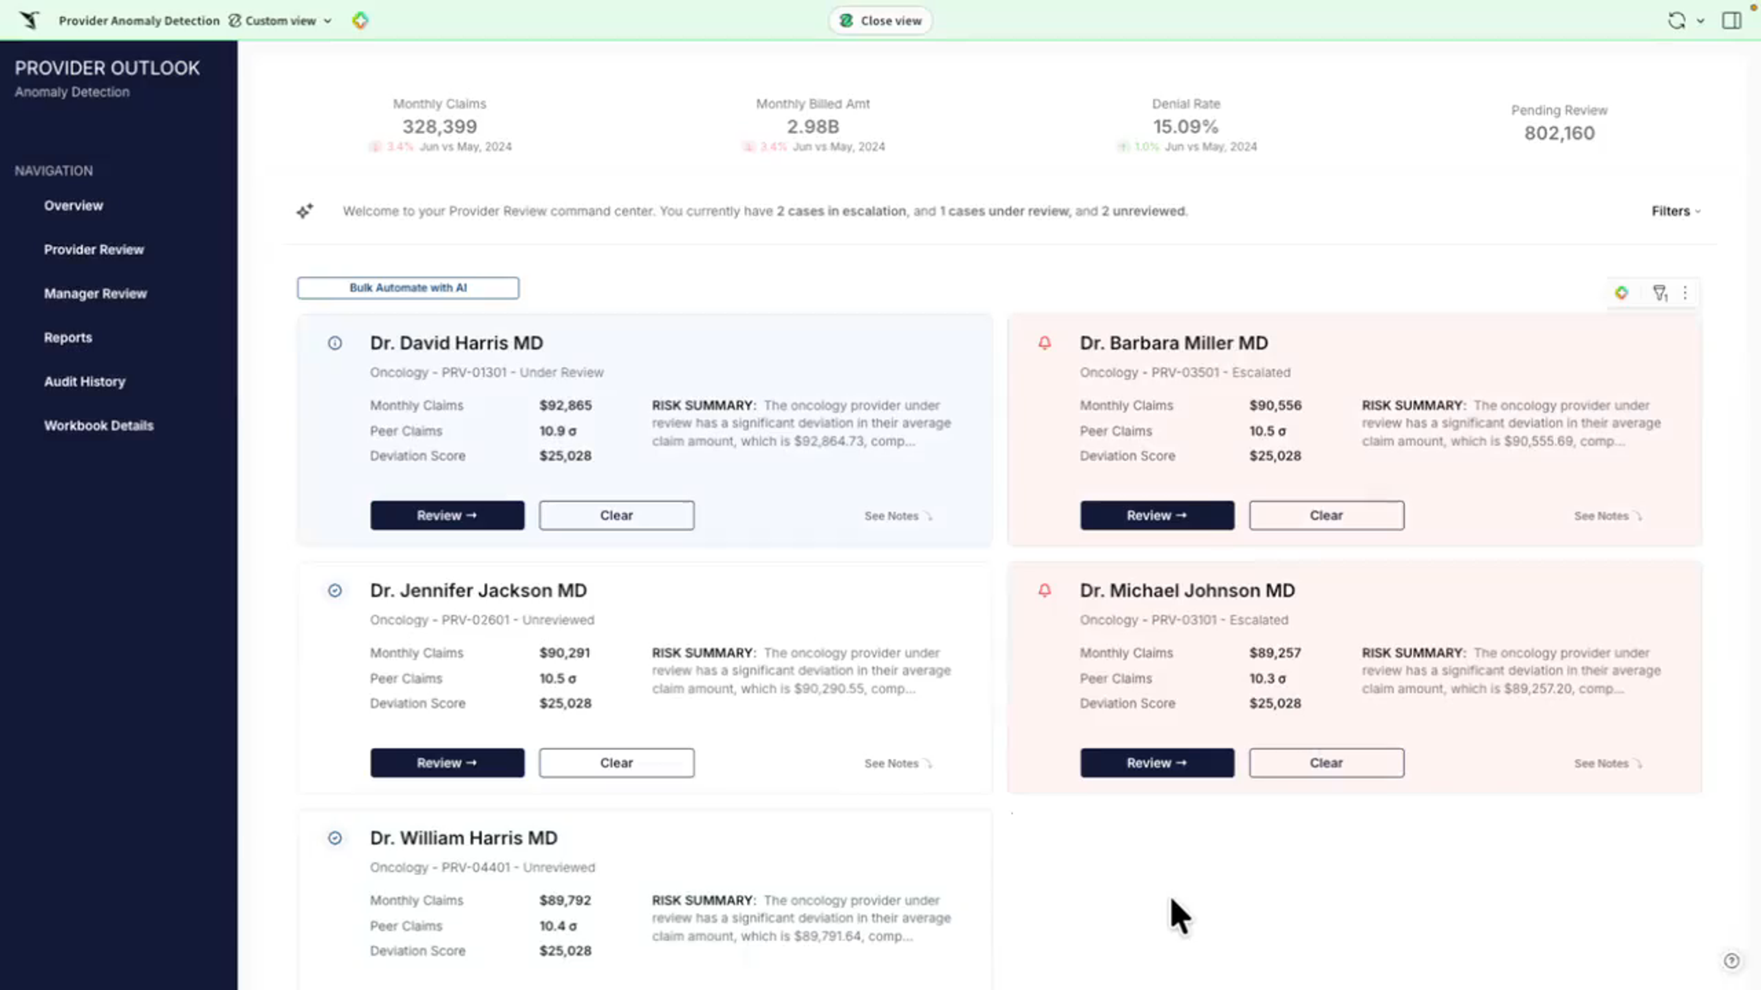
Task: Click Bulk Automate with AI button
Action: 407,288
